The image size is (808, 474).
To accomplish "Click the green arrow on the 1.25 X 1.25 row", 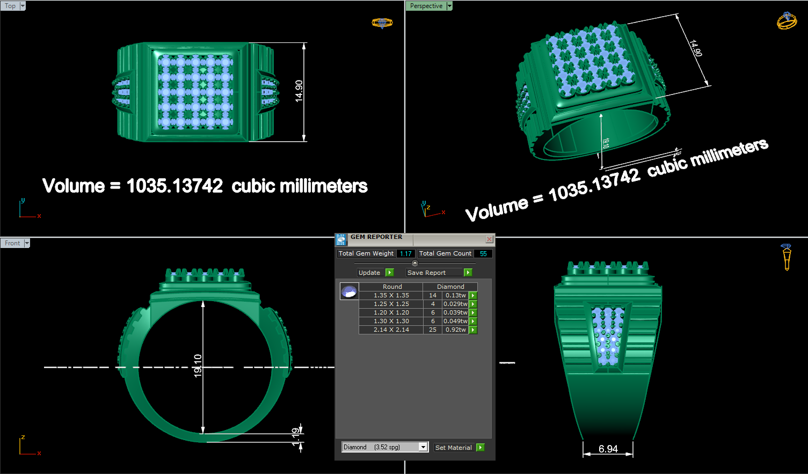I will click(x=473, y=304).
